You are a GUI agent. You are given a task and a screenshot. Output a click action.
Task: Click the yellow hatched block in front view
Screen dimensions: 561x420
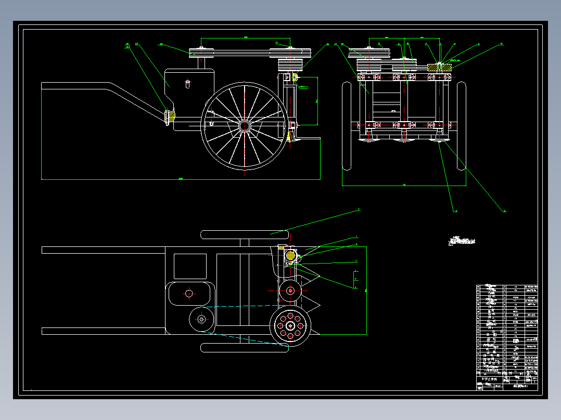(x=439, y=67)
